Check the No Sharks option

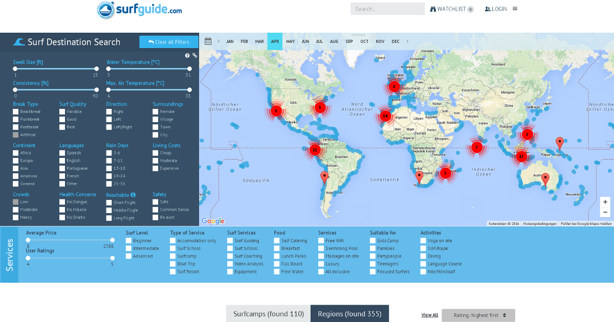[62, 217]
